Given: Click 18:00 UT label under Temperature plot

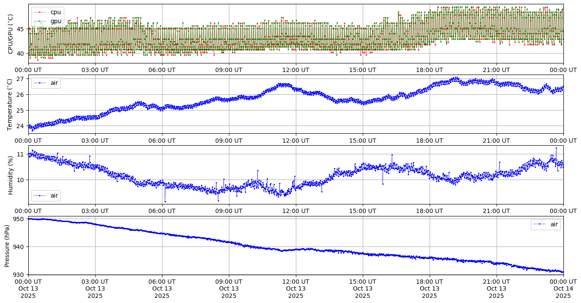Looking at the screenshot, I should [430, 140].
